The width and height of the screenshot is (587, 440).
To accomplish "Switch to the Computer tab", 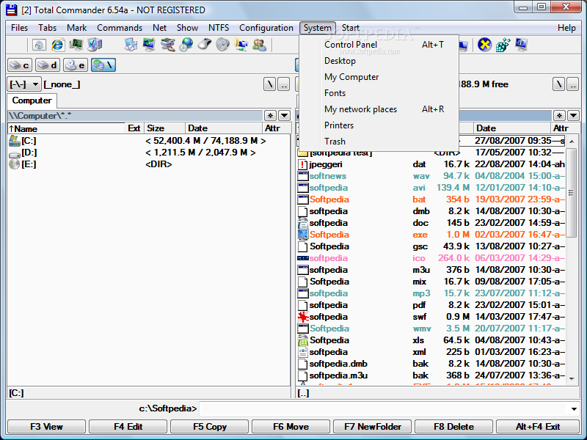I will coord(32,100).
